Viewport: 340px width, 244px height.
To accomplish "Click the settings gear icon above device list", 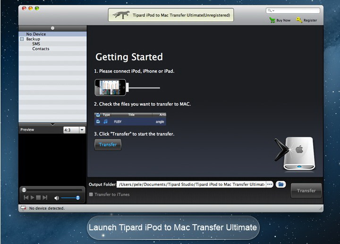I will click(52, 28).
